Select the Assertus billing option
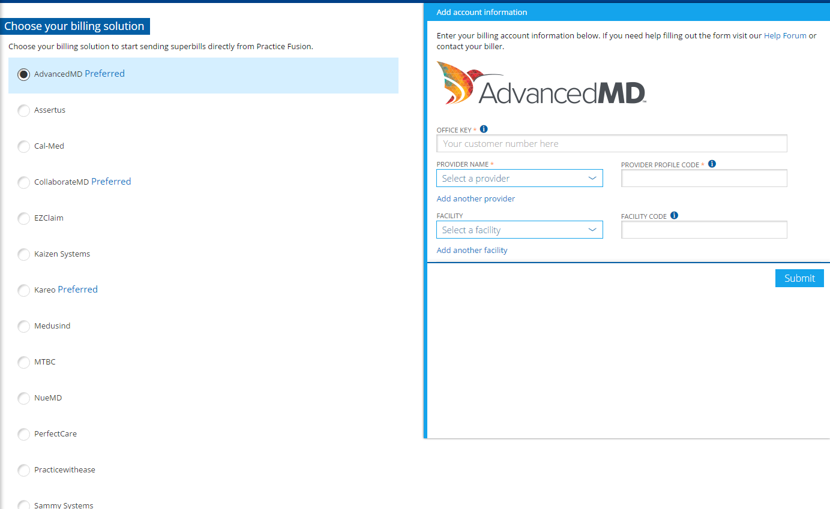 (23, 110)
